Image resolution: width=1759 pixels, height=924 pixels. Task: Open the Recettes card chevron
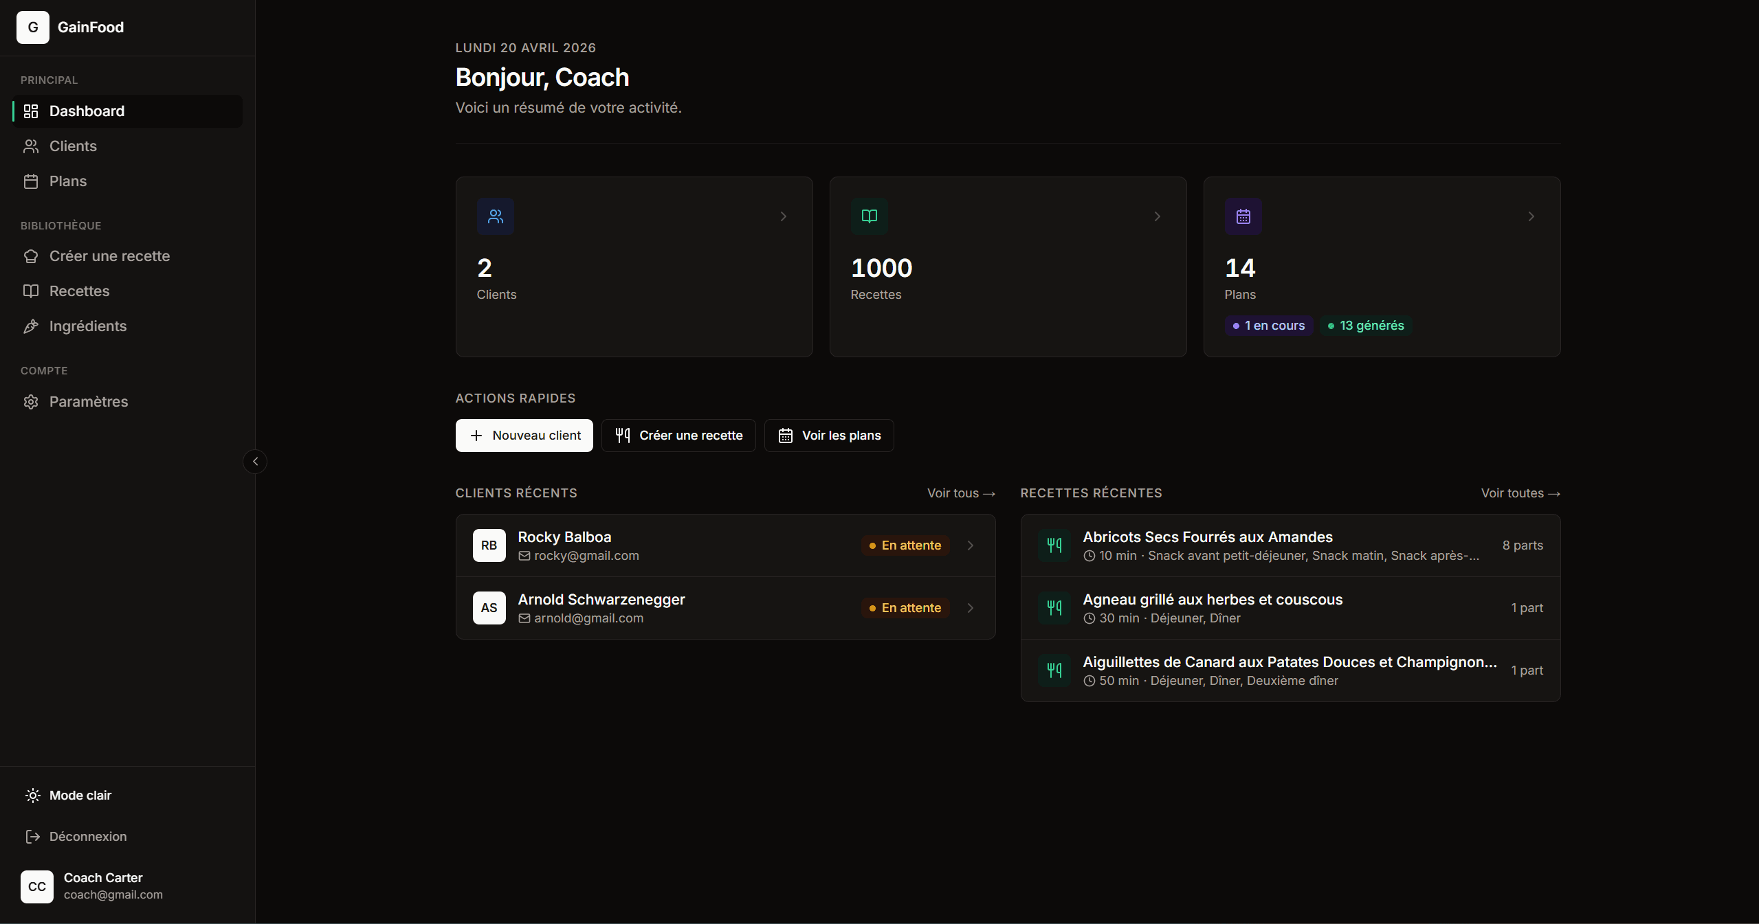pos(1158,216)
